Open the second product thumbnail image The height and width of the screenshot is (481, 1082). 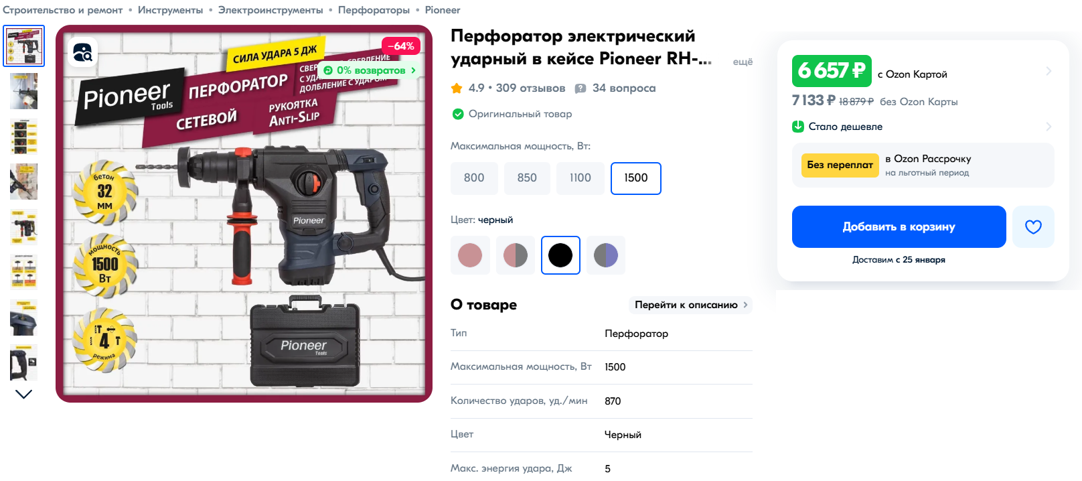click(23, 91)
